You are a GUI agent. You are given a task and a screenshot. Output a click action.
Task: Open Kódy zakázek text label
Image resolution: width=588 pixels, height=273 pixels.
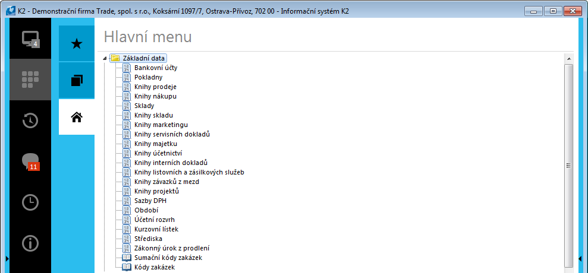(x=155, y=267)
